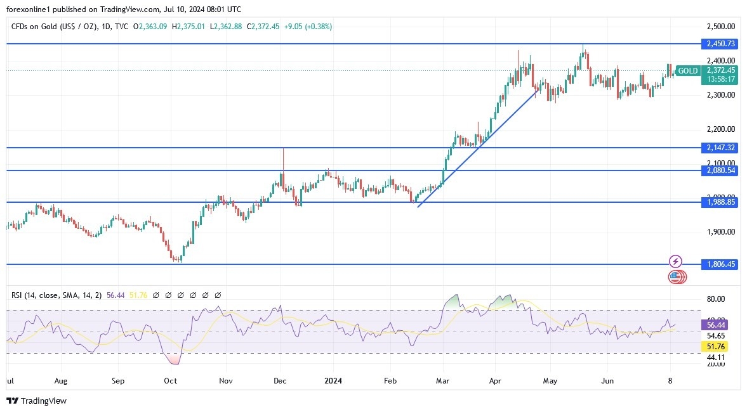Screen dimensions: 747x412
Task: Select the 2,450.73 price level label
Action: click(720, 44)
